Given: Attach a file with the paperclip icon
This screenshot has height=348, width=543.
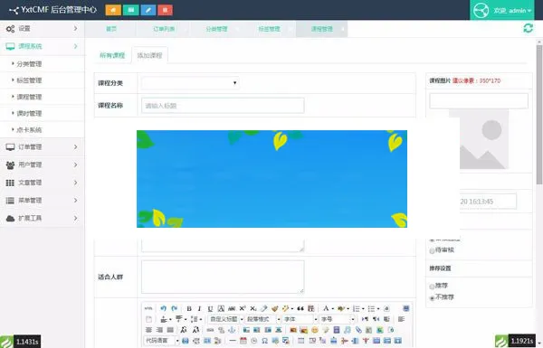Looking at the screenshot, I should 358,330.
